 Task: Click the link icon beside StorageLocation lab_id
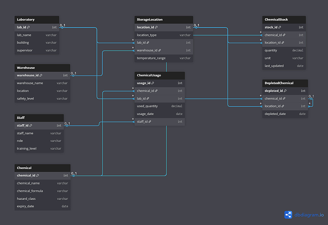(148, 43)
